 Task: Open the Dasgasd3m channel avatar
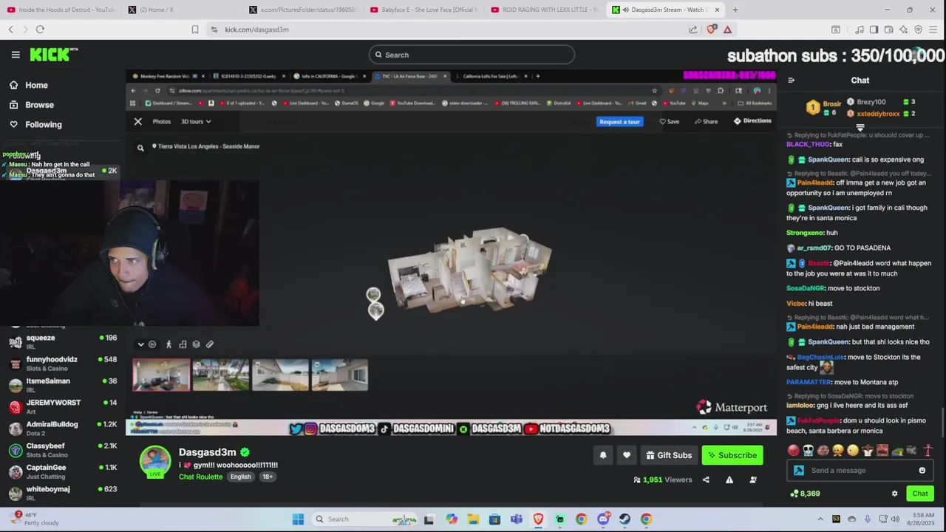click(x=155, y=461)
